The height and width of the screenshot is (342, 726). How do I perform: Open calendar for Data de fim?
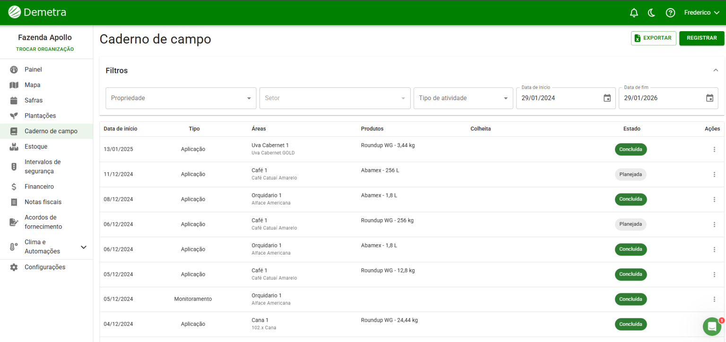click(709, 98)
